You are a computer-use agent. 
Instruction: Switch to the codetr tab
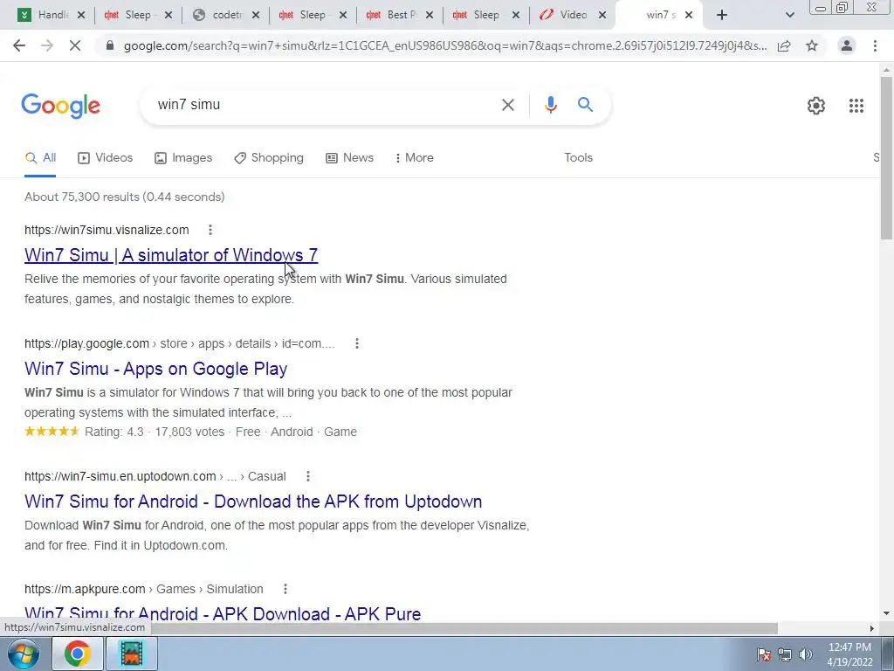227,16
